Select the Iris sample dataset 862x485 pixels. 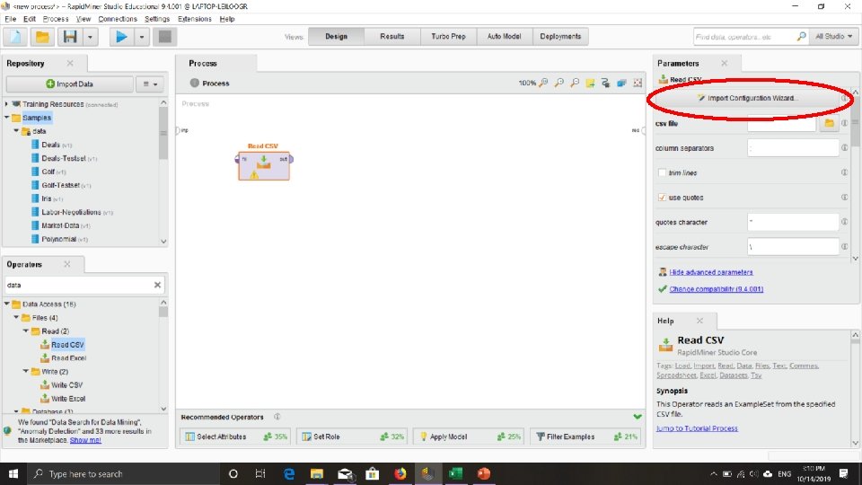47,198
